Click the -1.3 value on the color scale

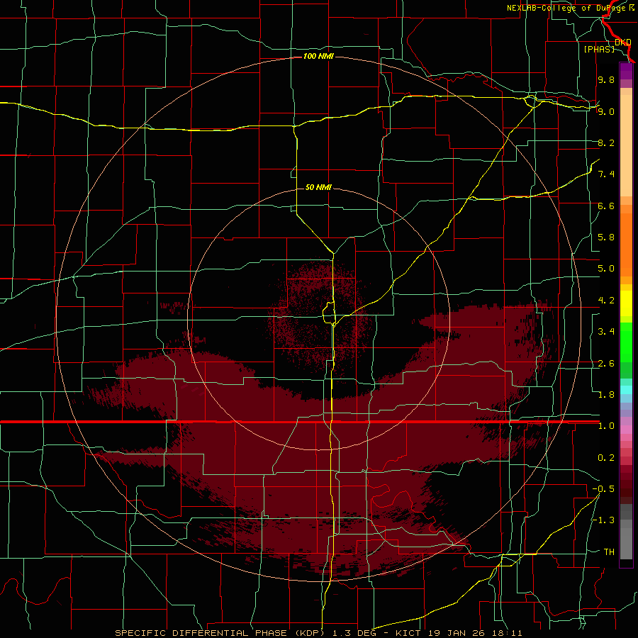click(603, 520)
